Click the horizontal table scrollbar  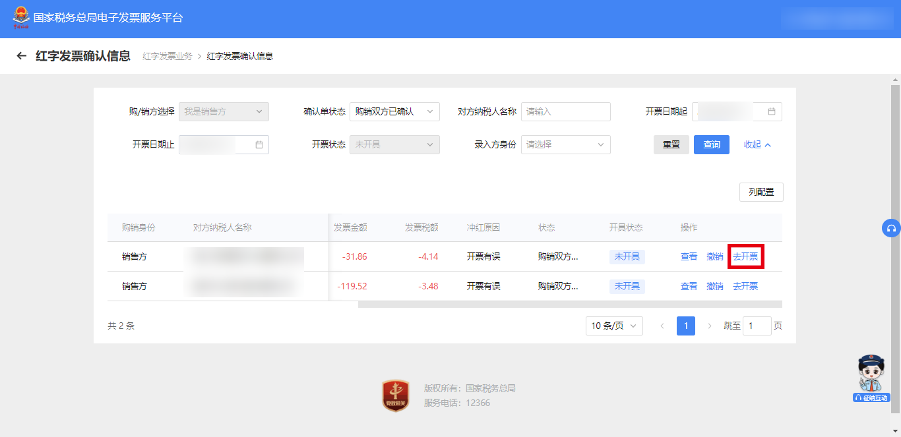[569, 305]
